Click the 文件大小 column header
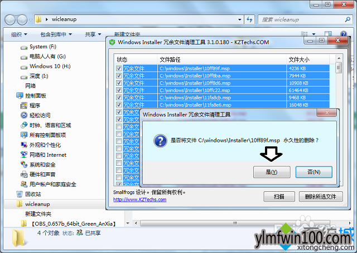This screenshot has height=253, width=357. [308, 59]
